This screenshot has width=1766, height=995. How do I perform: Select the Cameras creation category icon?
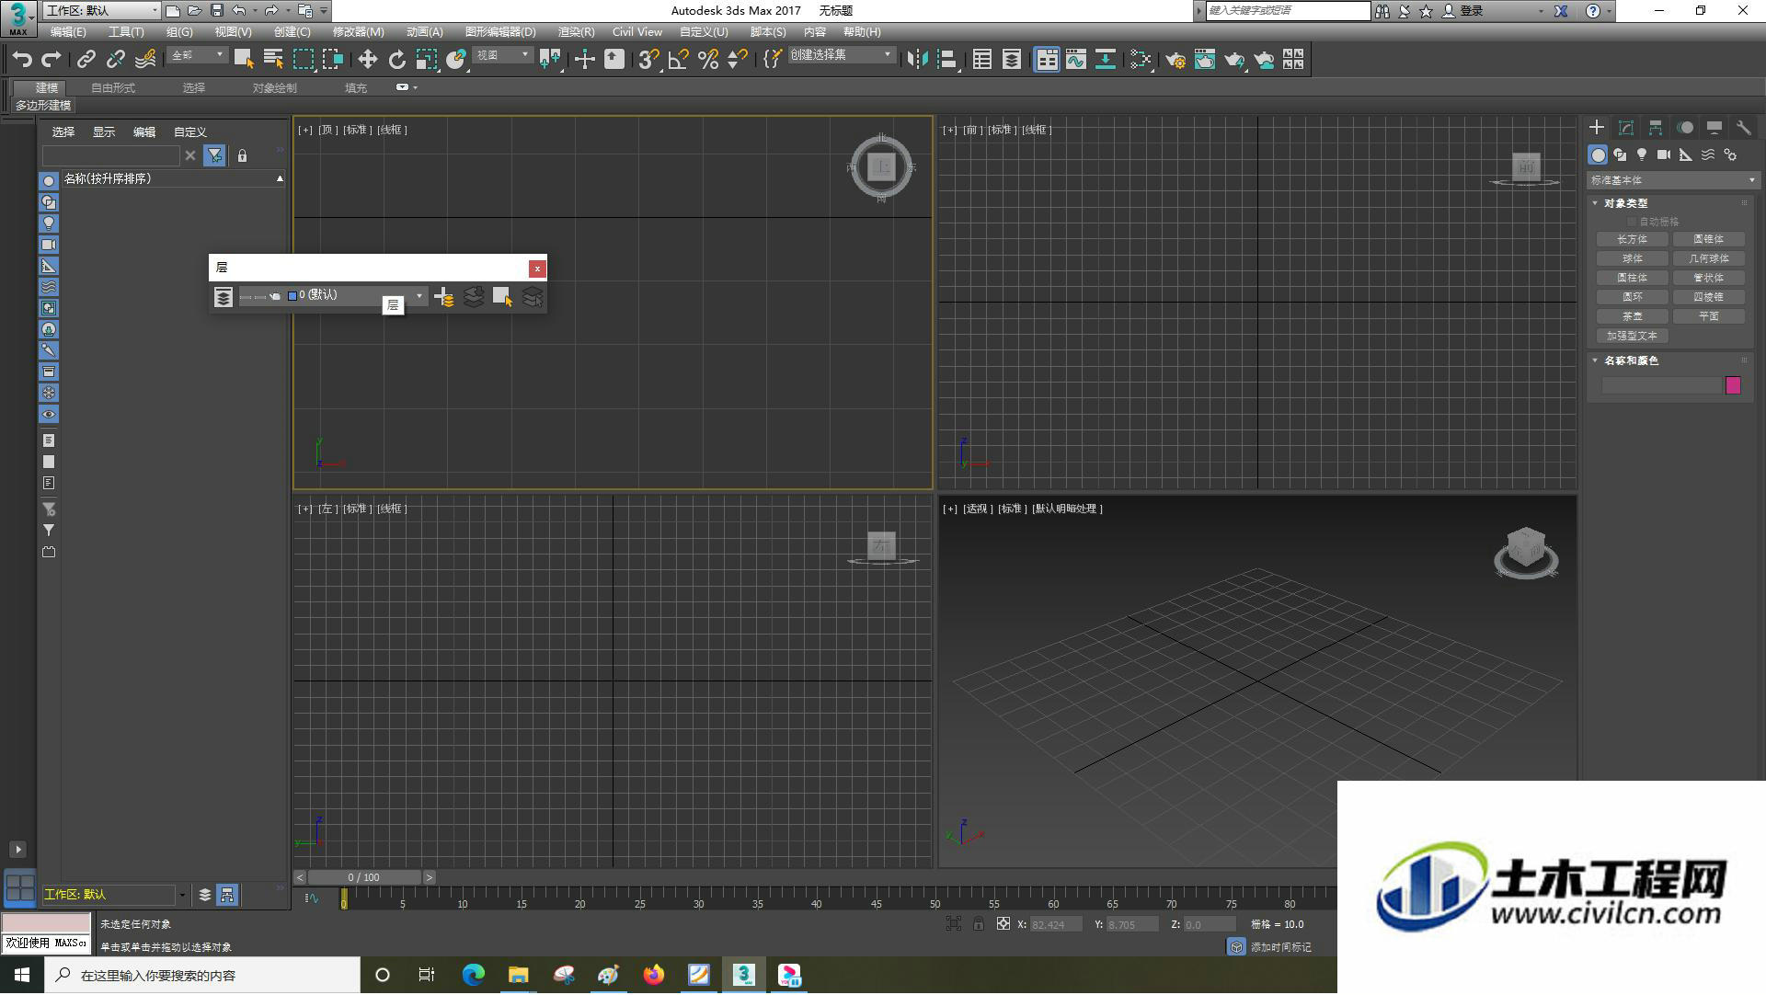click(x=1664, y=155)
